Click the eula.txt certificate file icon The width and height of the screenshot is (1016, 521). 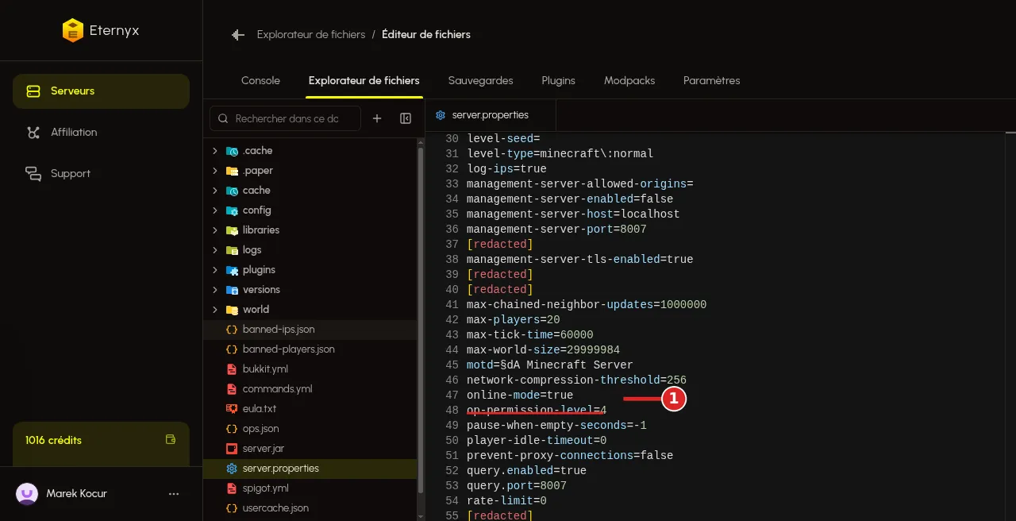tap(232, 409)
